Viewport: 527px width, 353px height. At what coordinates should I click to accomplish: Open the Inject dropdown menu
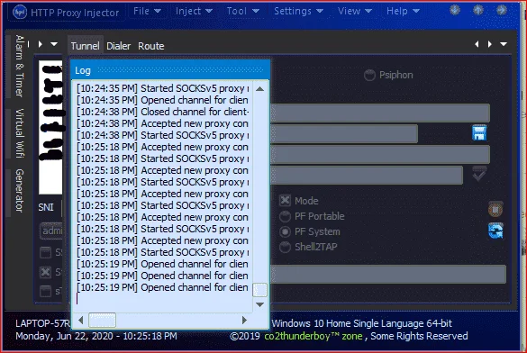194,11
